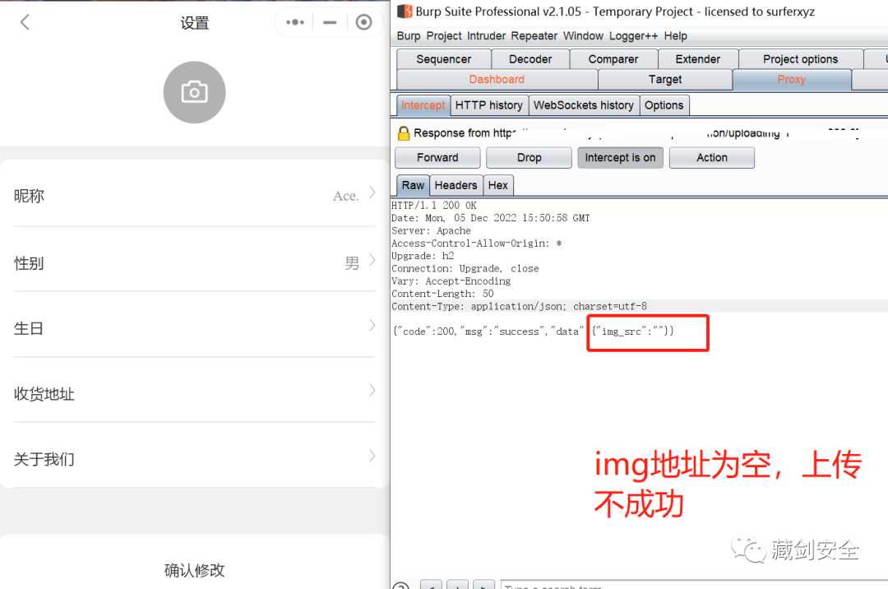Tap the camera avatar to upload photo

coord(194,92)
